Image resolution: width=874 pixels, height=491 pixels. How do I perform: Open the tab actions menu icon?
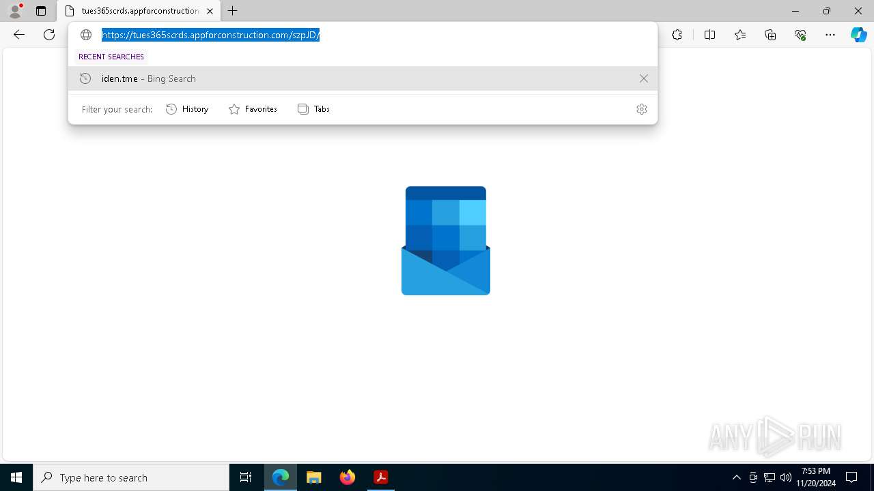pyautogui.click(x=41, y=11)
